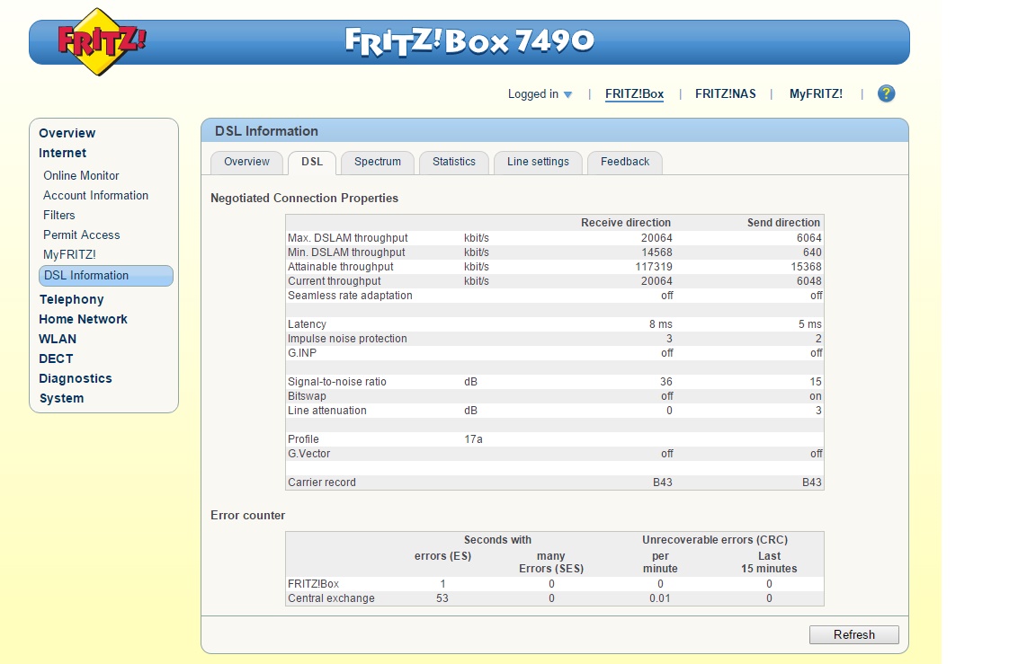Go to the MyFRITZ! header link

(x=816, y=93)
